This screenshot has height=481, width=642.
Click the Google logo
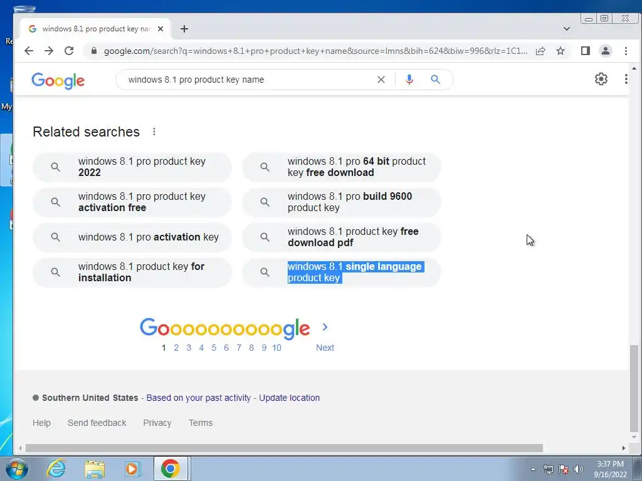[58, 80]
